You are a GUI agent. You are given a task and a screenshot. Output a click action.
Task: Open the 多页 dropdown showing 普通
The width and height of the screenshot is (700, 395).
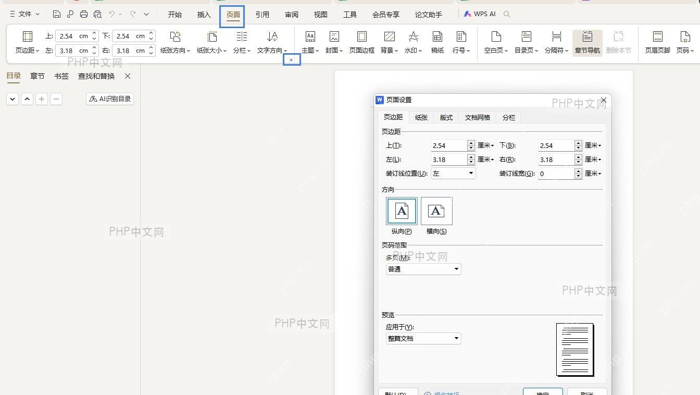[x=423, y=269]
